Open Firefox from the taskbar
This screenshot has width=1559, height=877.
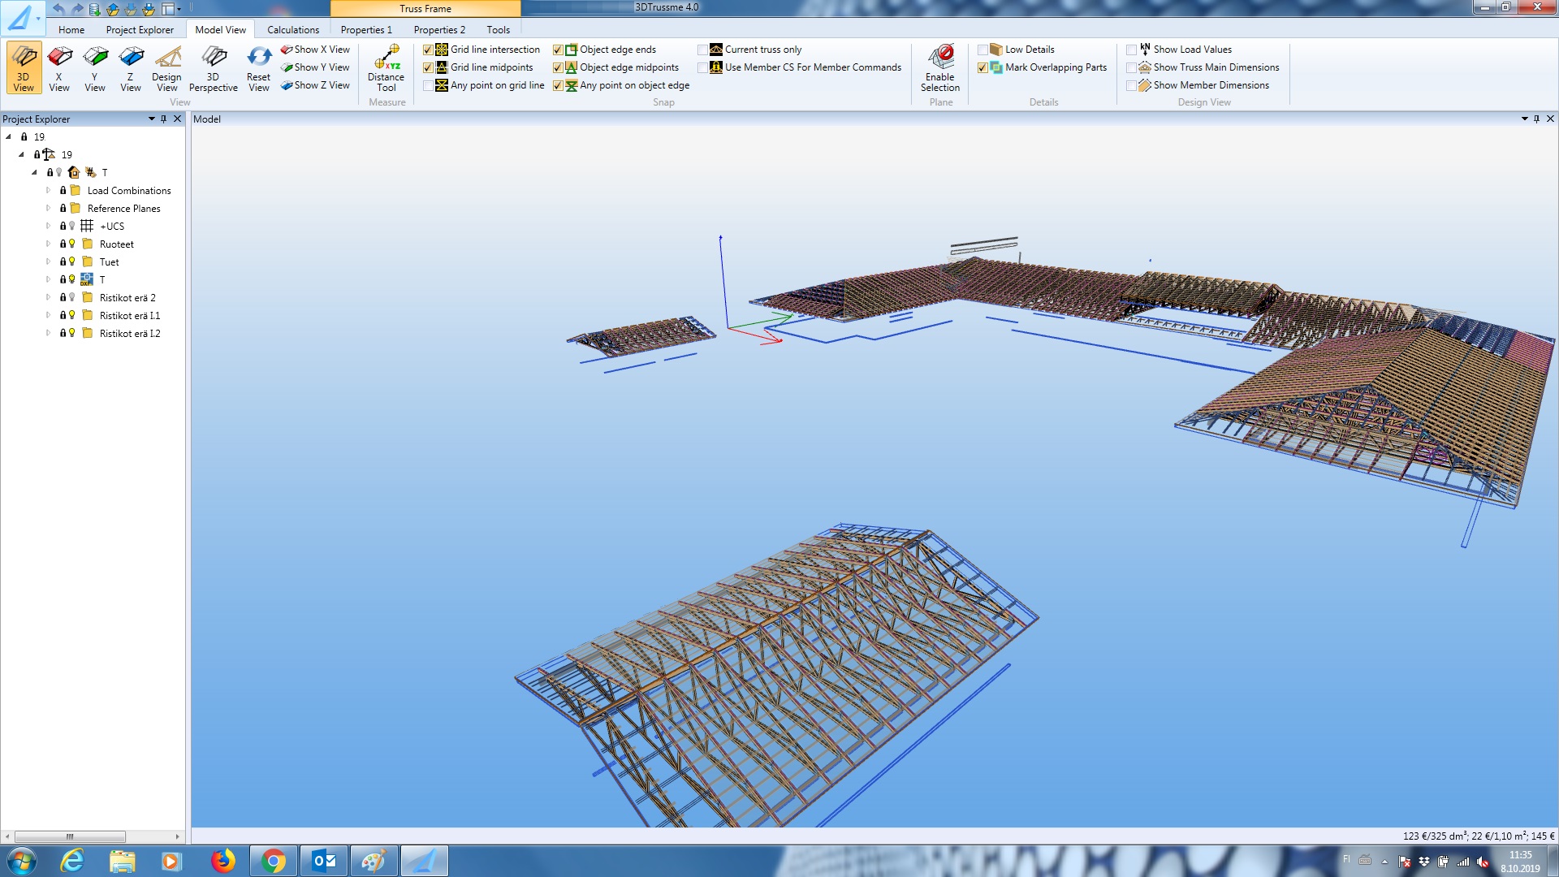(x=222, y=861)
